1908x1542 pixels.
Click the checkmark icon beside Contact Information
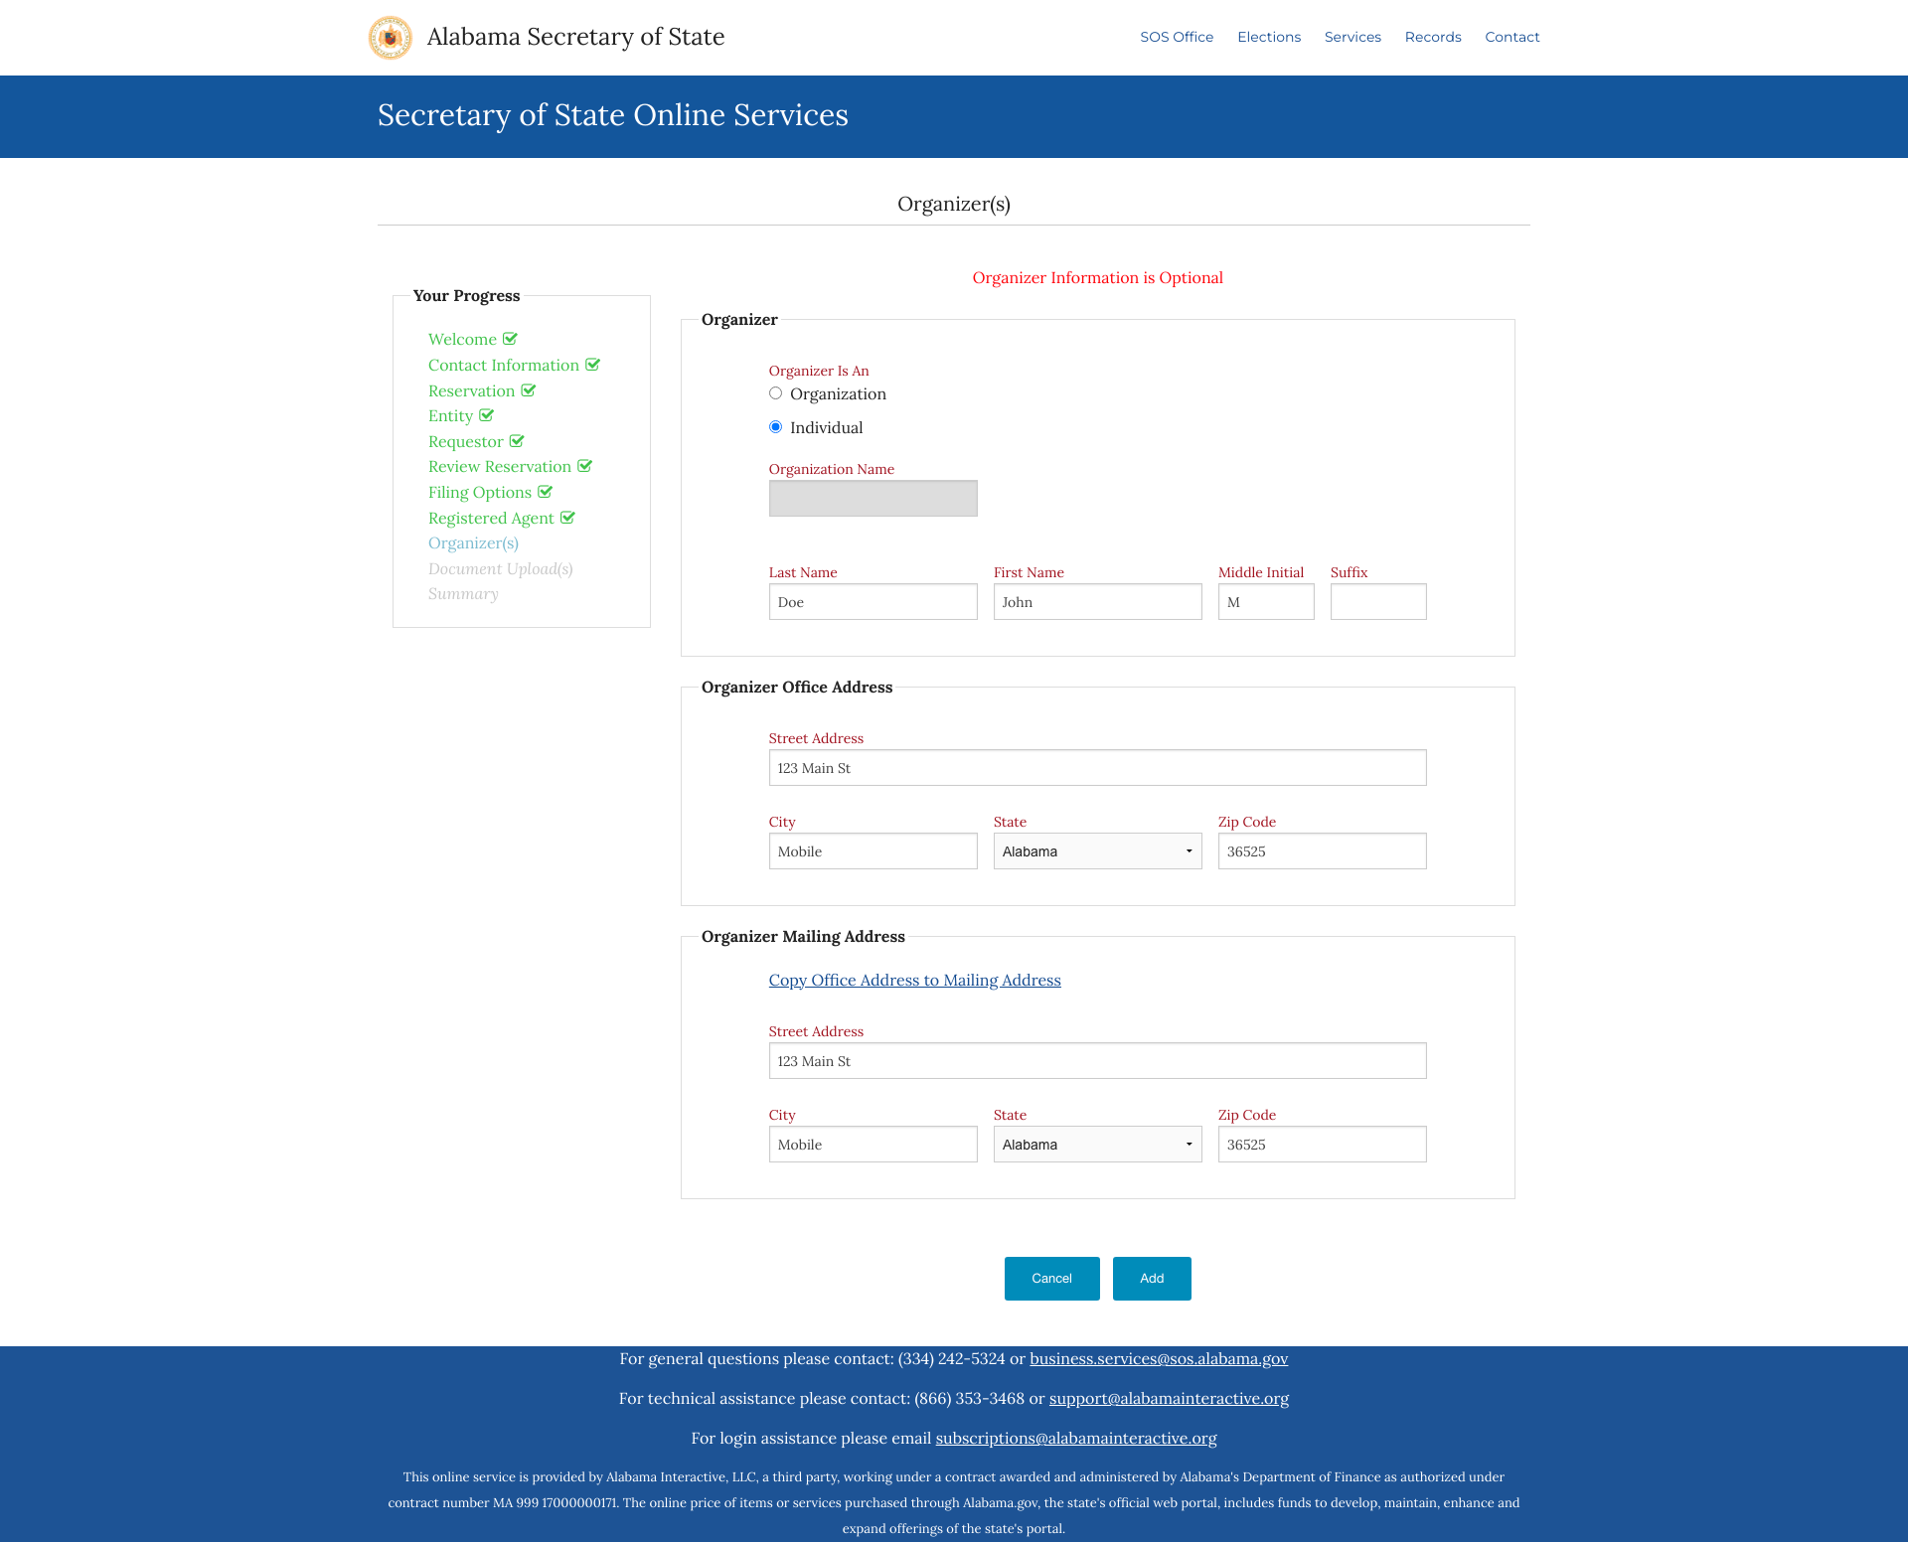592,365
